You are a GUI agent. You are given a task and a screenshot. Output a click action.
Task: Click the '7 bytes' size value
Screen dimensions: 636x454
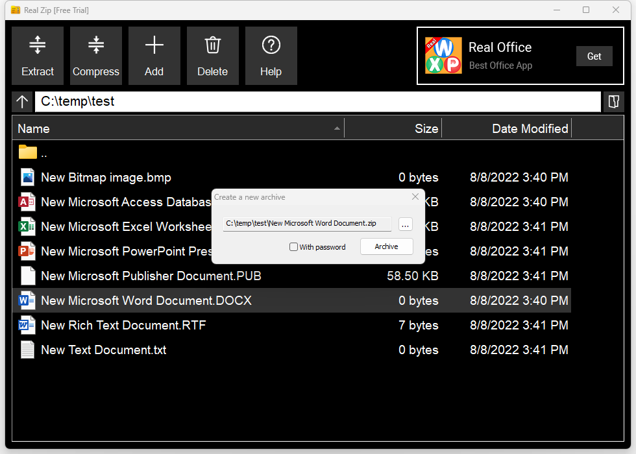pyautogui.click(x=419, y=325)
